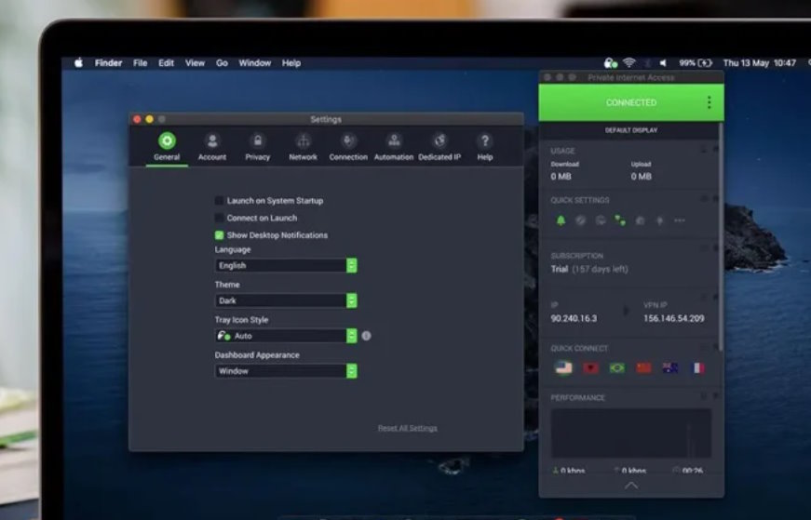The width and height of the screenshot is (811, 520).
Task: Tick the Connect on Launch checkbox
Action: click(x=219, y=218)
